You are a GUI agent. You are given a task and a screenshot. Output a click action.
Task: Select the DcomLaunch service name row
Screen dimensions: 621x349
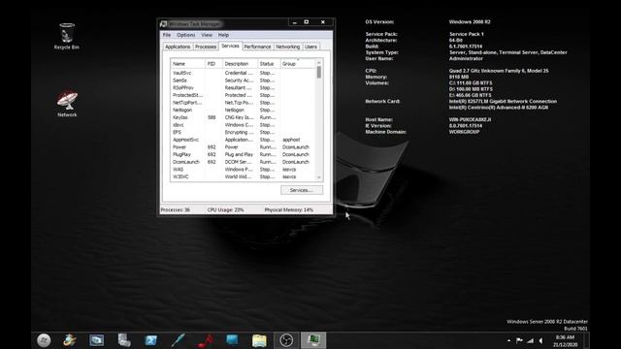click(x=244, y=162)
